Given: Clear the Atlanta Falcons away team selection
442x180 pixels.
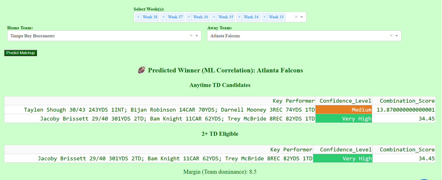Looking at the screenshot, I should 391,36.
